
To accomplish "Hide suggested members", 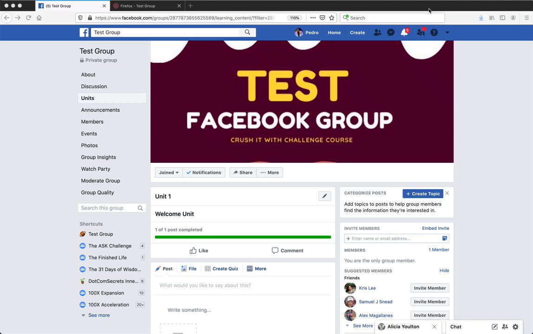I will point(444,270).
